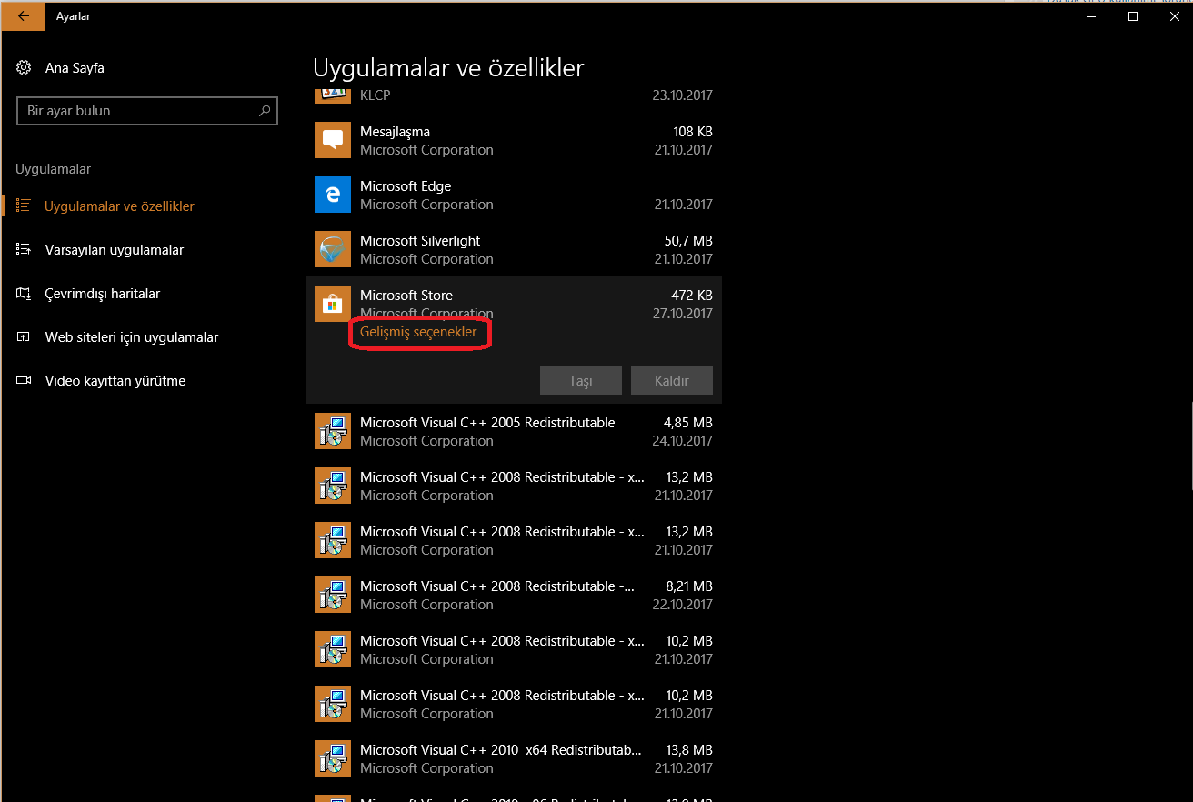Select the Visual C++ 2005 Redistributable icon
Image resolution: width=1193 pixels, height=802 pixels.
point(333,431)
